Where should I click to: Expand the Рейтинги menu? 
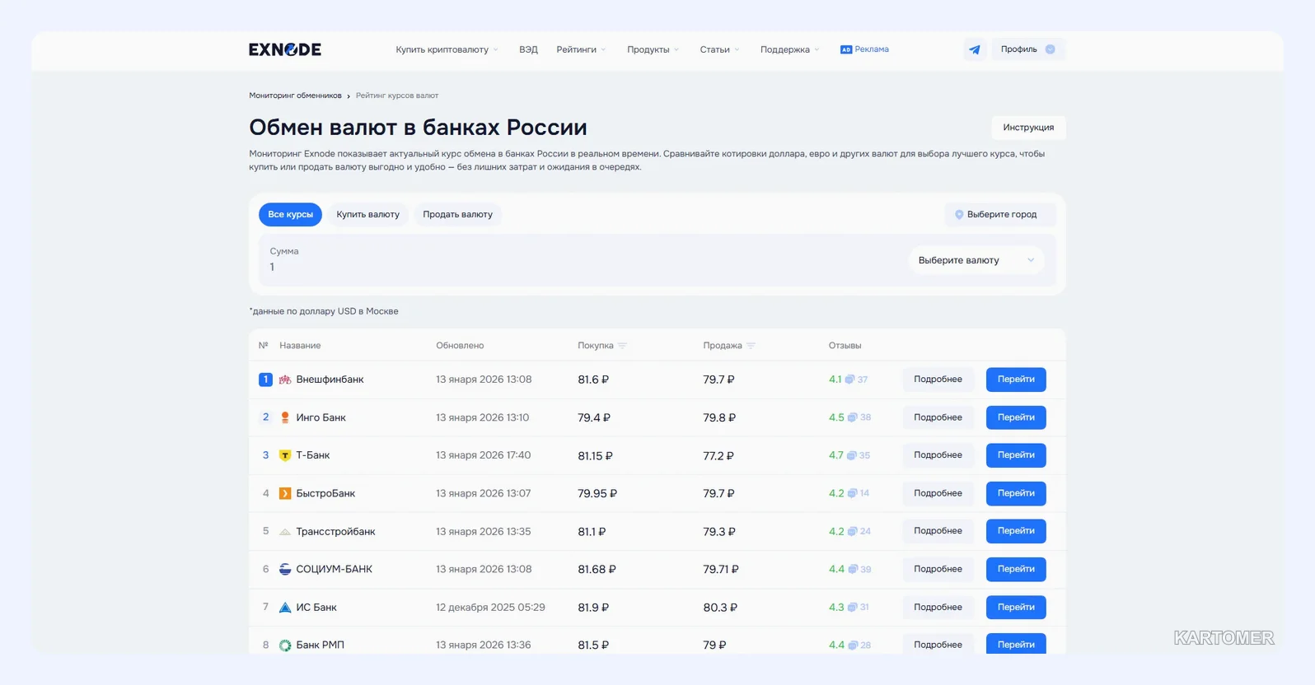point(581,49)
